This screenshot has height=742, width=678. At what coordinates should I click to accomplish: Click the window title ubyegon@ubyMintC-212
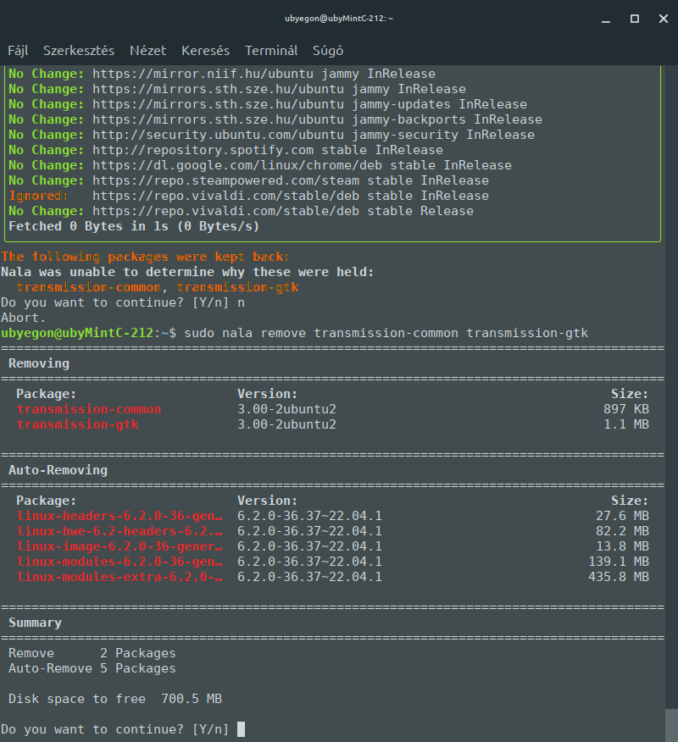338,19
